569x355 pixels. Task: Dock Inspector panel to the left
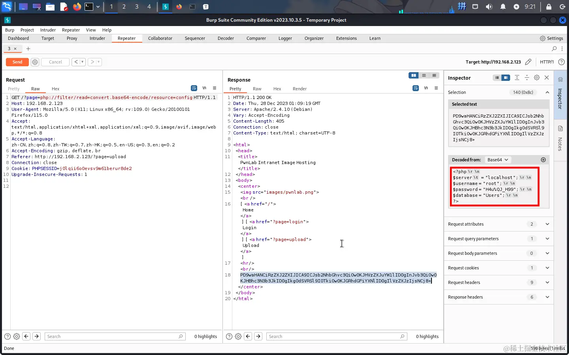[497, 78]
